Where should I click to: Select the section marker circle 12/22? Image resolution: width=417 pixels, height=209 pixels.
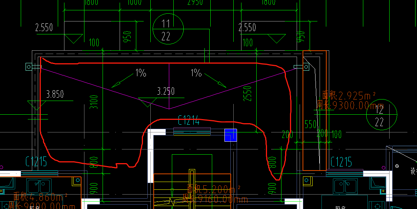381,115
